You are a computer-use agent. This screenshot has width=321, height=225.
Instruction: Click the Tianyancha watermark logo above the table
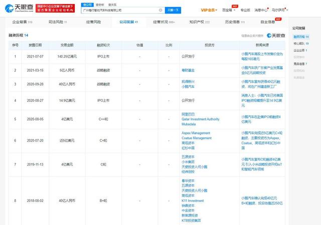tap(275, 36)
